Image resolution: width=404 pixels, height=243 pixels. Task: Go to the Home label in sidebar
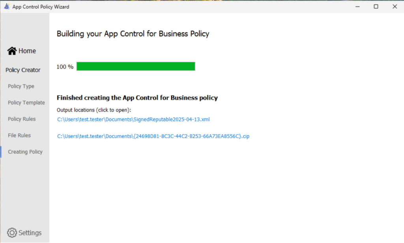tap(27, 51)
